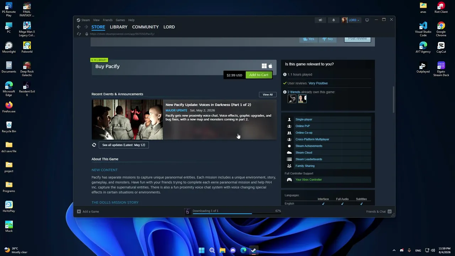The width and height of the screenshot is (455, 256).
Task: Open Windows taskbar search
Action: [x=212, y=250]
